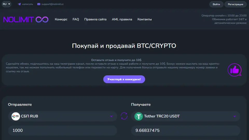This screenshot has height=140, width=249.
Task: Click the email envelope icon
Action: tap(39, 4)
